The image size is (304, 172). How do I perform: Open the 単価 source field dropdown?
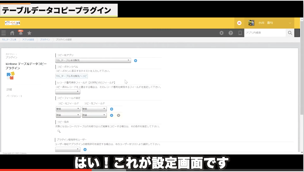click(68, 109)
